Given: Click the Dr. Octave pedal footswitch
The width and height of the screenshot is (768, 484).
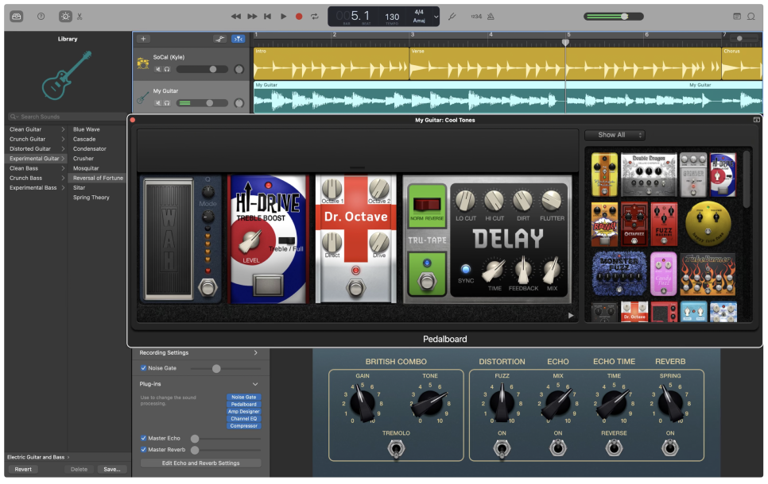Looking at the screenshot, I should click(355, 287).
